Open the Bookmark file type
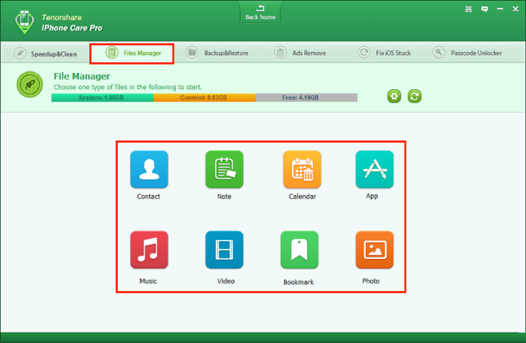 coord(299,250)
